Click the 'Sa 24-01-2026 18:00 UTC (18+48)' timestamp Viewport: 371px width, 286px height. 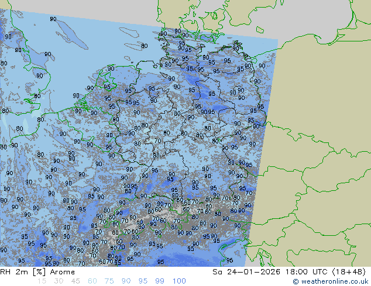[289, 272]
